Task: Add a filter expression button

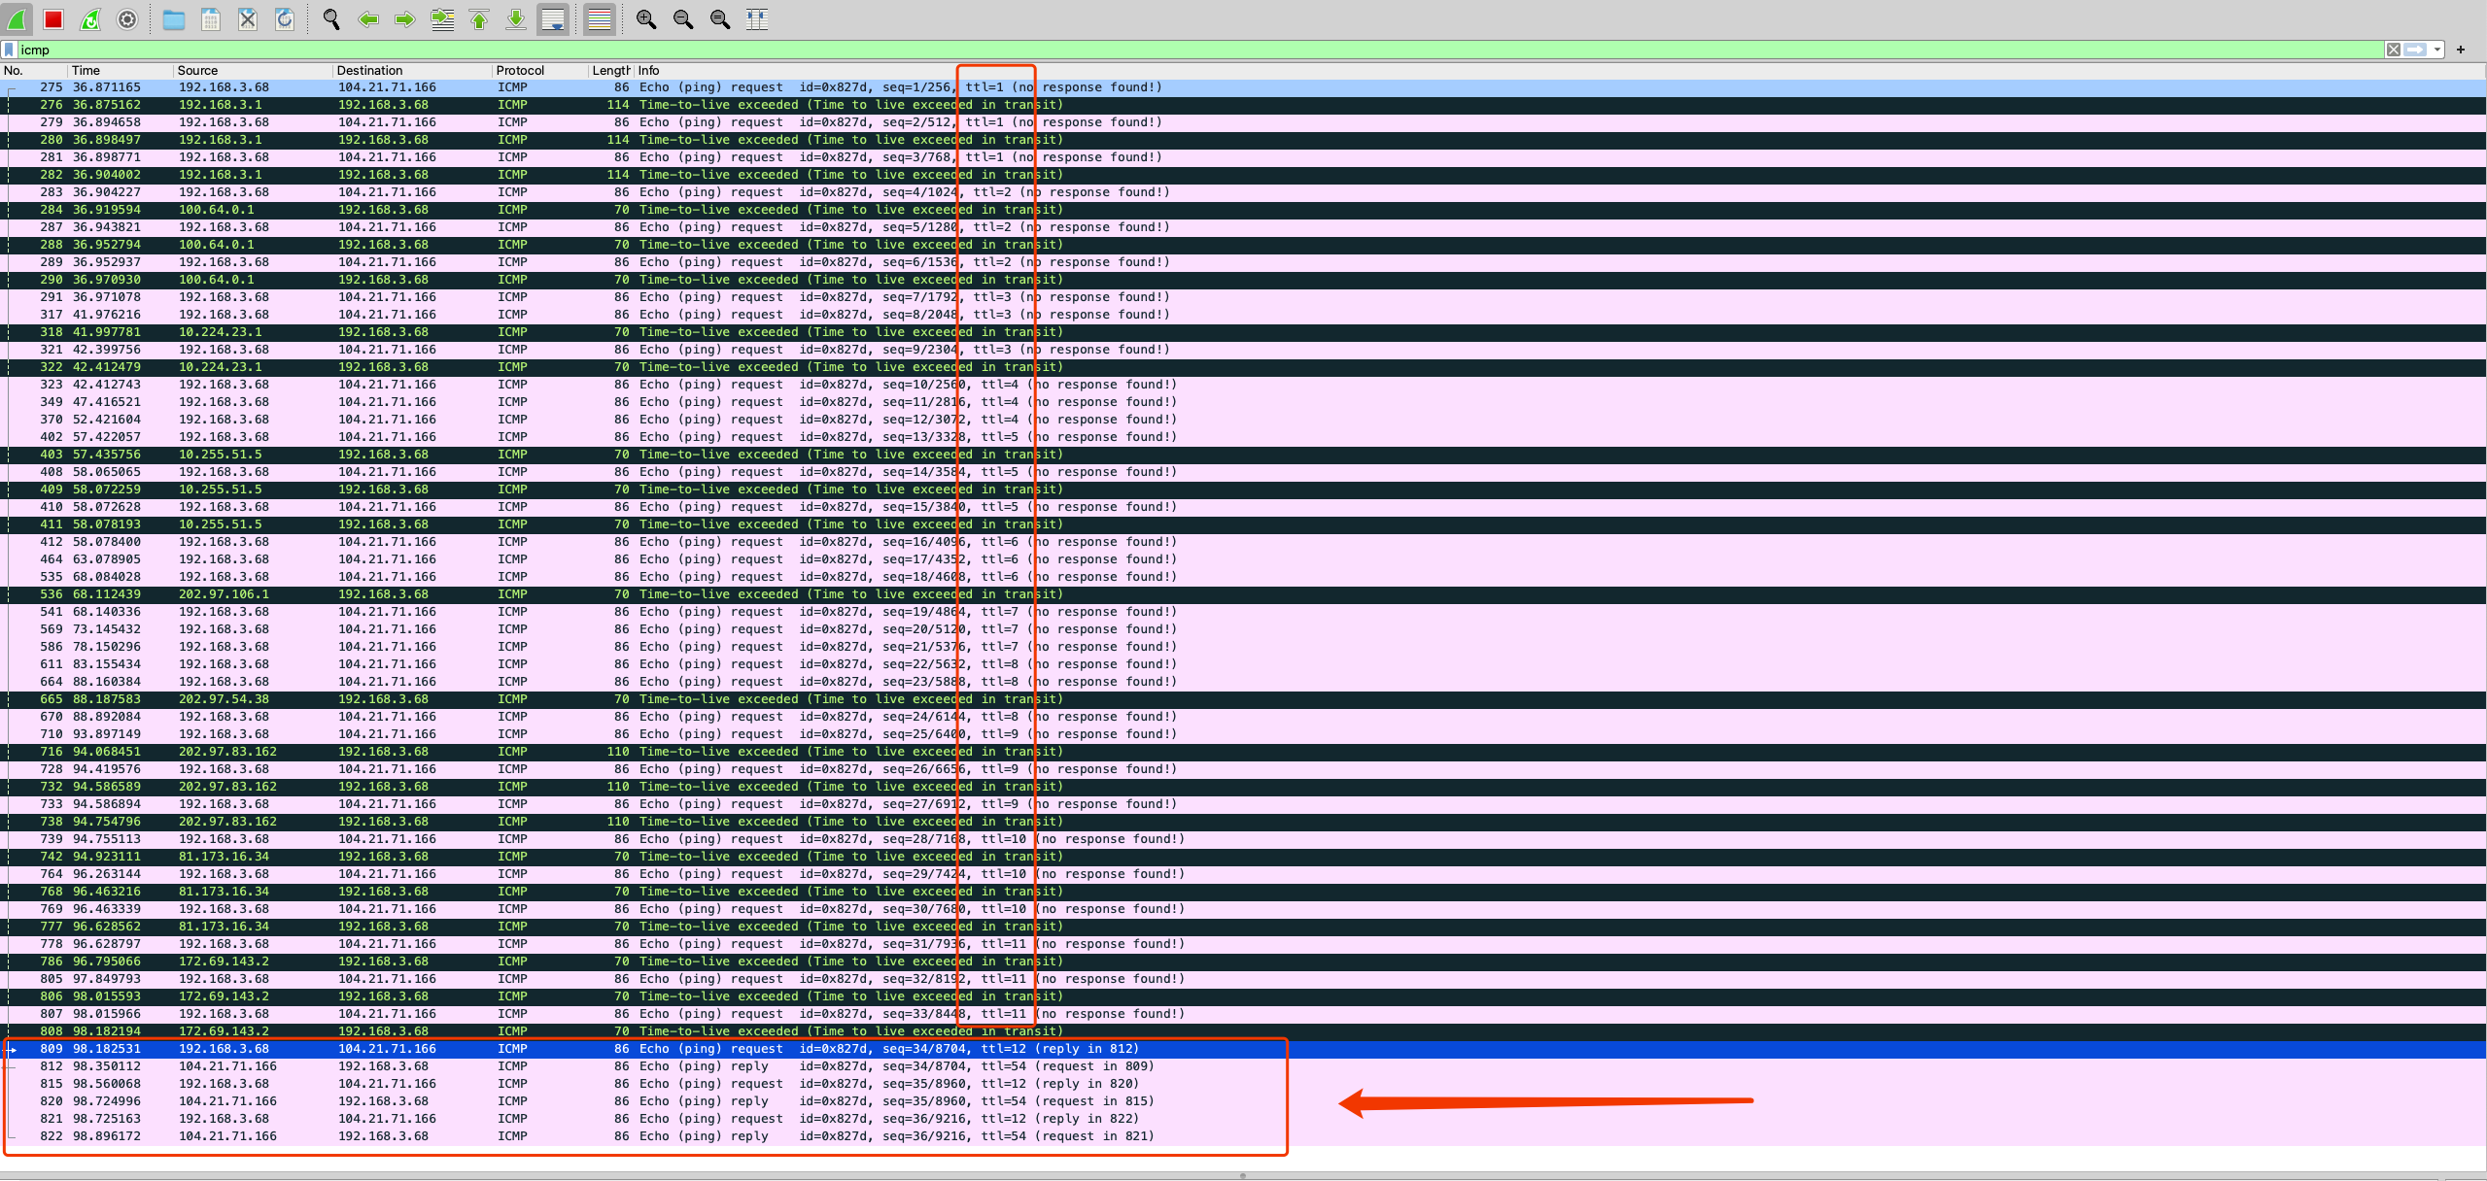Action: click(2461, 50)
